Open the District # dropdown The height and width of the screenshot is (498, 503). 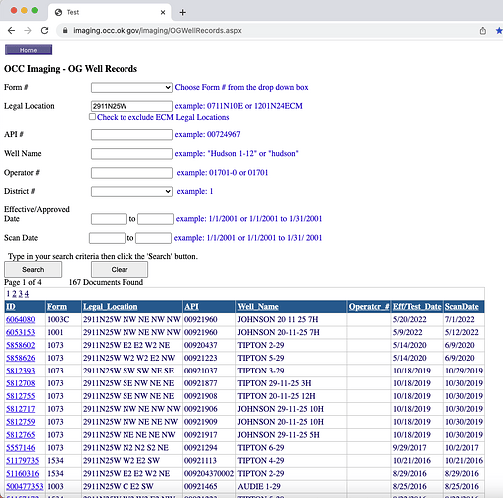131,191
